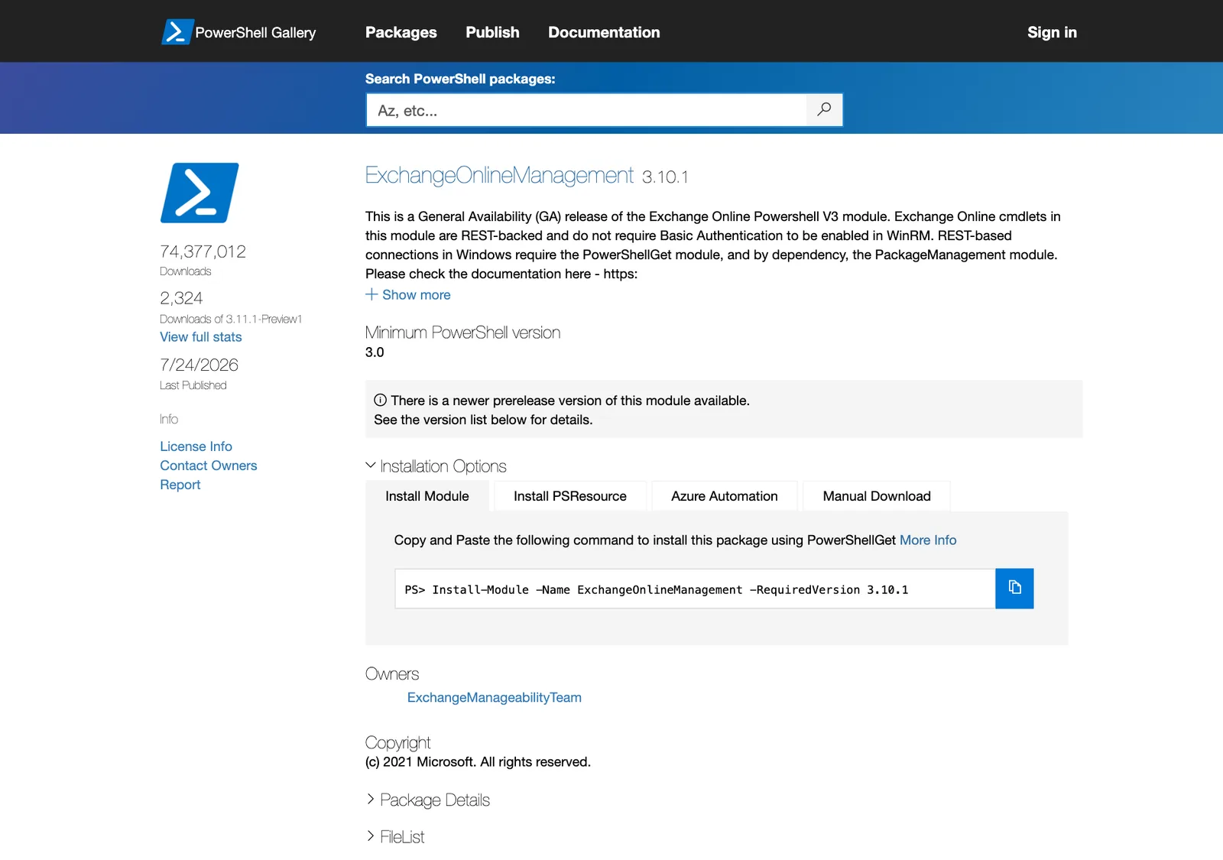The height and width of the screenshot is (860, 1223).
Task: Click the PowerShell Gallery logo icon
Action: click(177, 32)
